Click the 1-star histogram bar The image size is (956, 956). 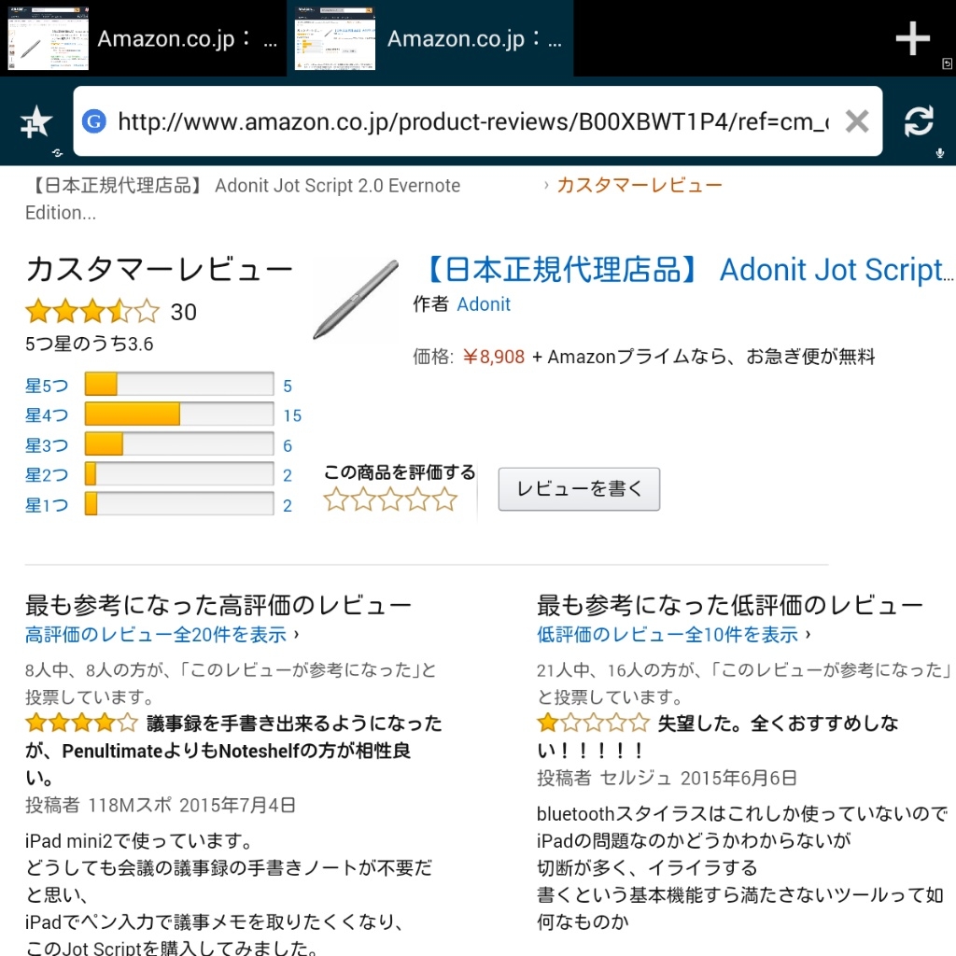[178, 503]
